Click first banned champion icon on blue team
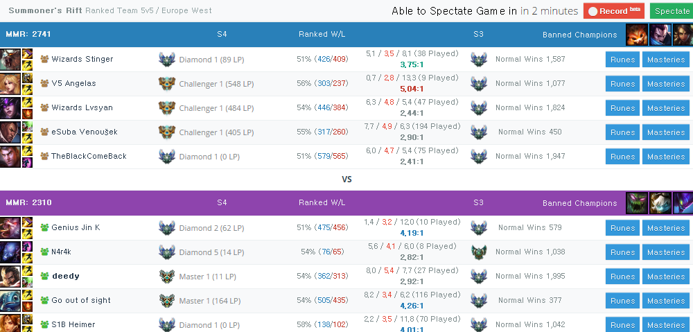The height and width of the screenshot is (332, 693). 636,35
